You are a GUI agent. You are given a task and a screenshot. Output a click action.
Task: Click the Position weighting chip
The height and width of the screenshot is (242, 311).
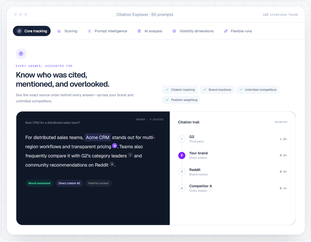[181, 100]
